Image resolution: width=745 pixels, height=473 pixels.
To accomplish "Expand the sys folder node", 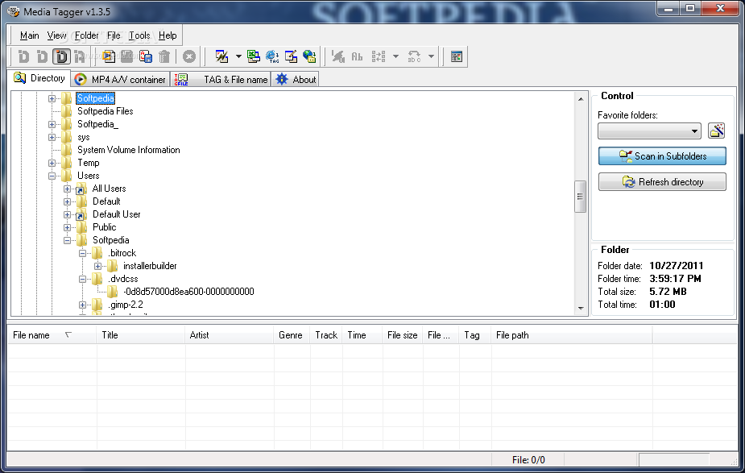I will (x=52, y=137).
